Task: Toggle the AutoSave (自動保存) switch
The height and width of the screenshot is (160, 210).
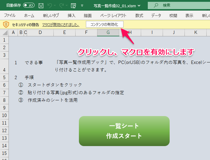Action: [29, 5]
